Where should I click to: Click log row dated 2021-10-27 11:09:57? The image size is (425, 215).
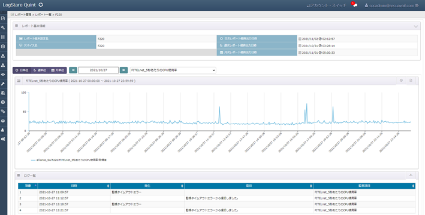tap(216, 192)
